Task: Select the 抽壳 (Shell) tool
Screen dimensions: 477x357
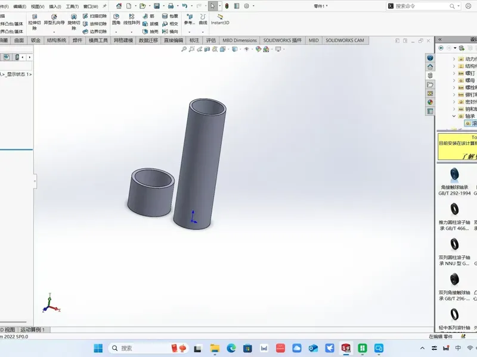Action: pyautogui.click(x=151, y=32)
